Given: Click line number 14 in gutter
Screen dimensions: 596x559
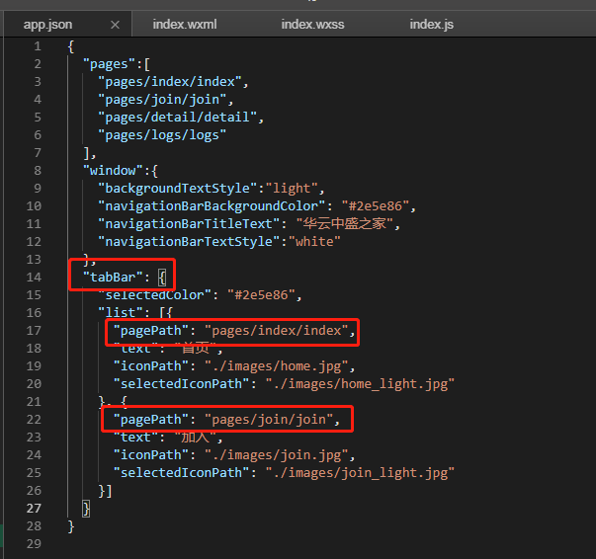Looking at the screenshot, I should pos(34,278).
